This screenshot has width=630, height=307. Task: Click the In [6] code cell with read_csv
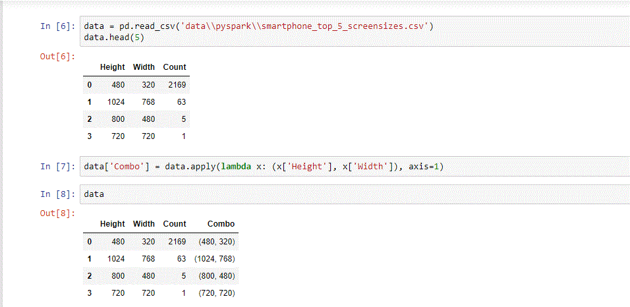point(355,32)
